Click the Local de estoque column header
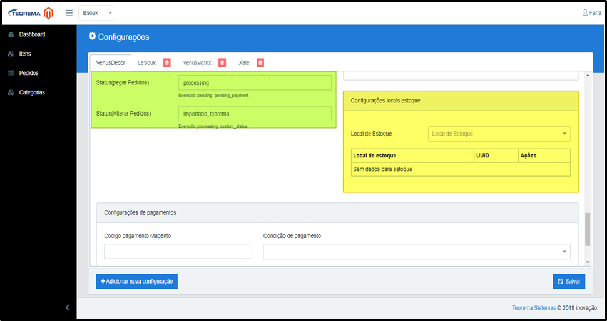Viewport: 607px width, 321px height. coord(412,156)
